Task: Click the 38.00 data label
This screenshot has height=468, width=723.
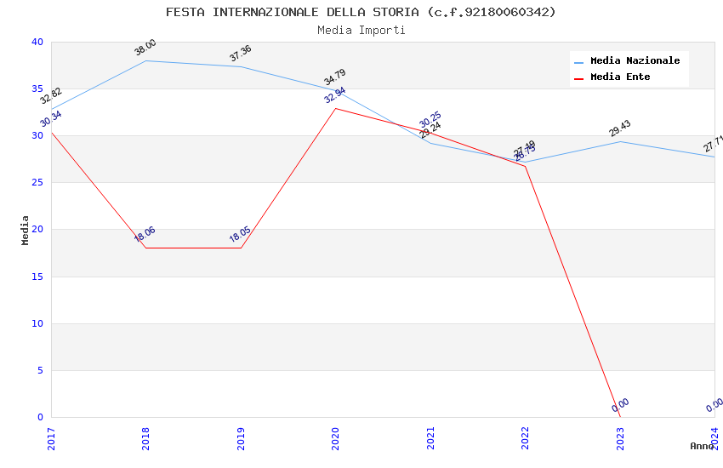Action: [145, 48]
